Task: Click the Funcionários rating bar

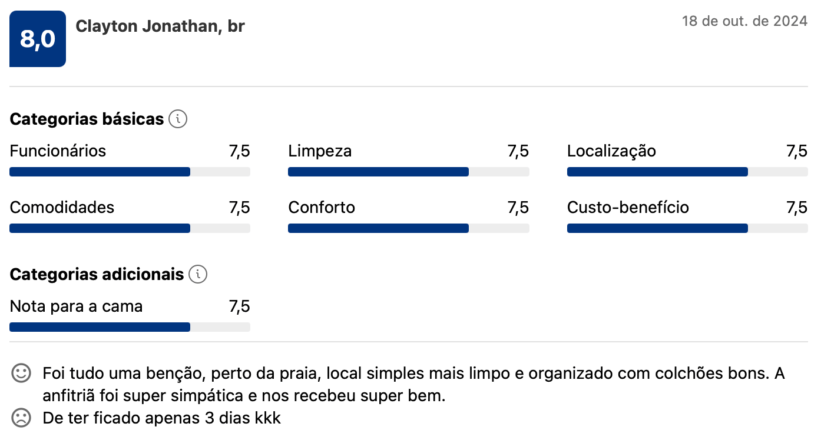Action: [130, 172]
